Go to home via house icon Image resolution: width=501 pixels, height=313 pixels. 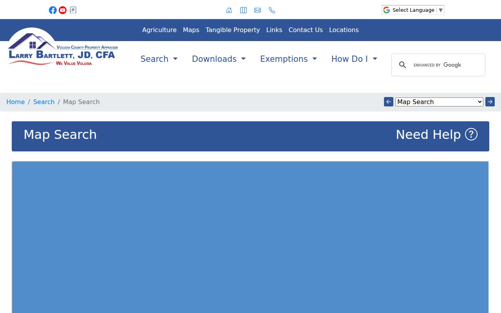[229, 10]
